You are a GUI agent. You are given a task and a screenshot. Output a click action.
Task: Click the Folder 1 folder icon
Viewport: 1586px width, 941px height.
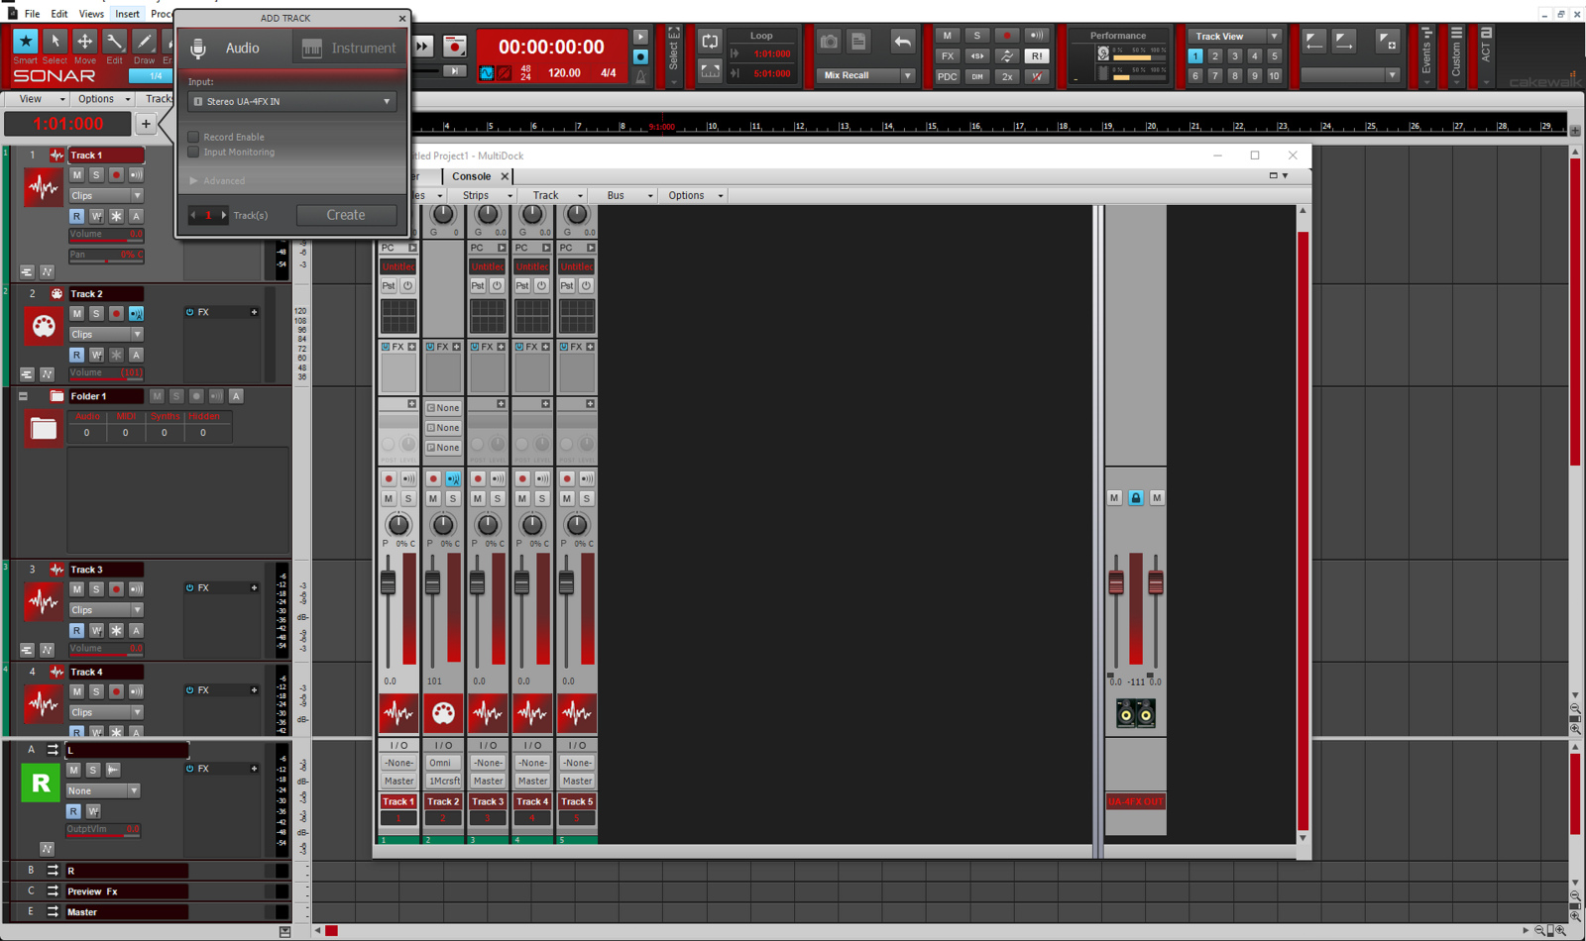click(x=44, y=429)
